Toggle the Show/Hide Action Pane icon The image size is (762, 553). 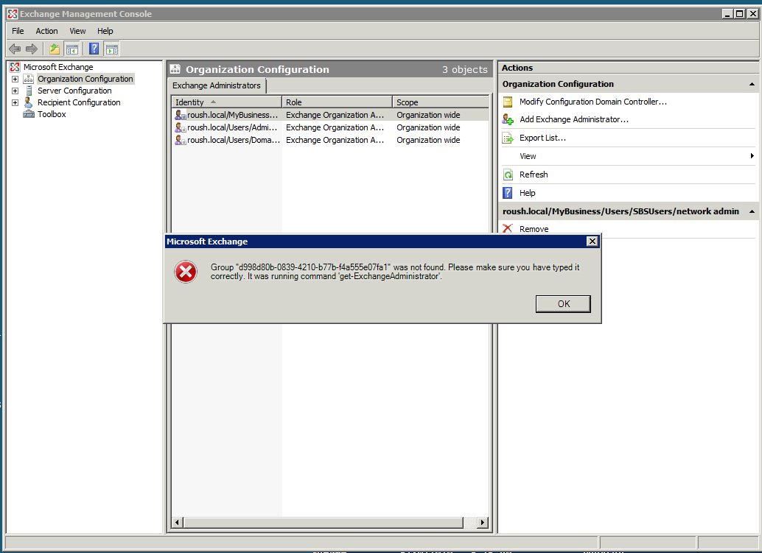(x=112, y=49)
